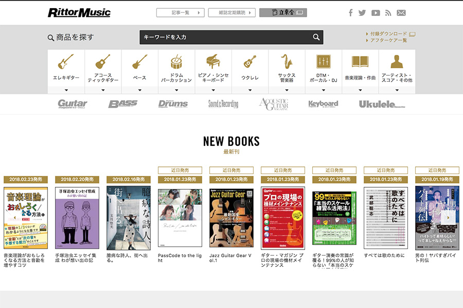Viewport: 463px width, 308px height.
Task: Expand the DTM・ボーカル・DJ dropdown arrow
Action: (324, 90)
